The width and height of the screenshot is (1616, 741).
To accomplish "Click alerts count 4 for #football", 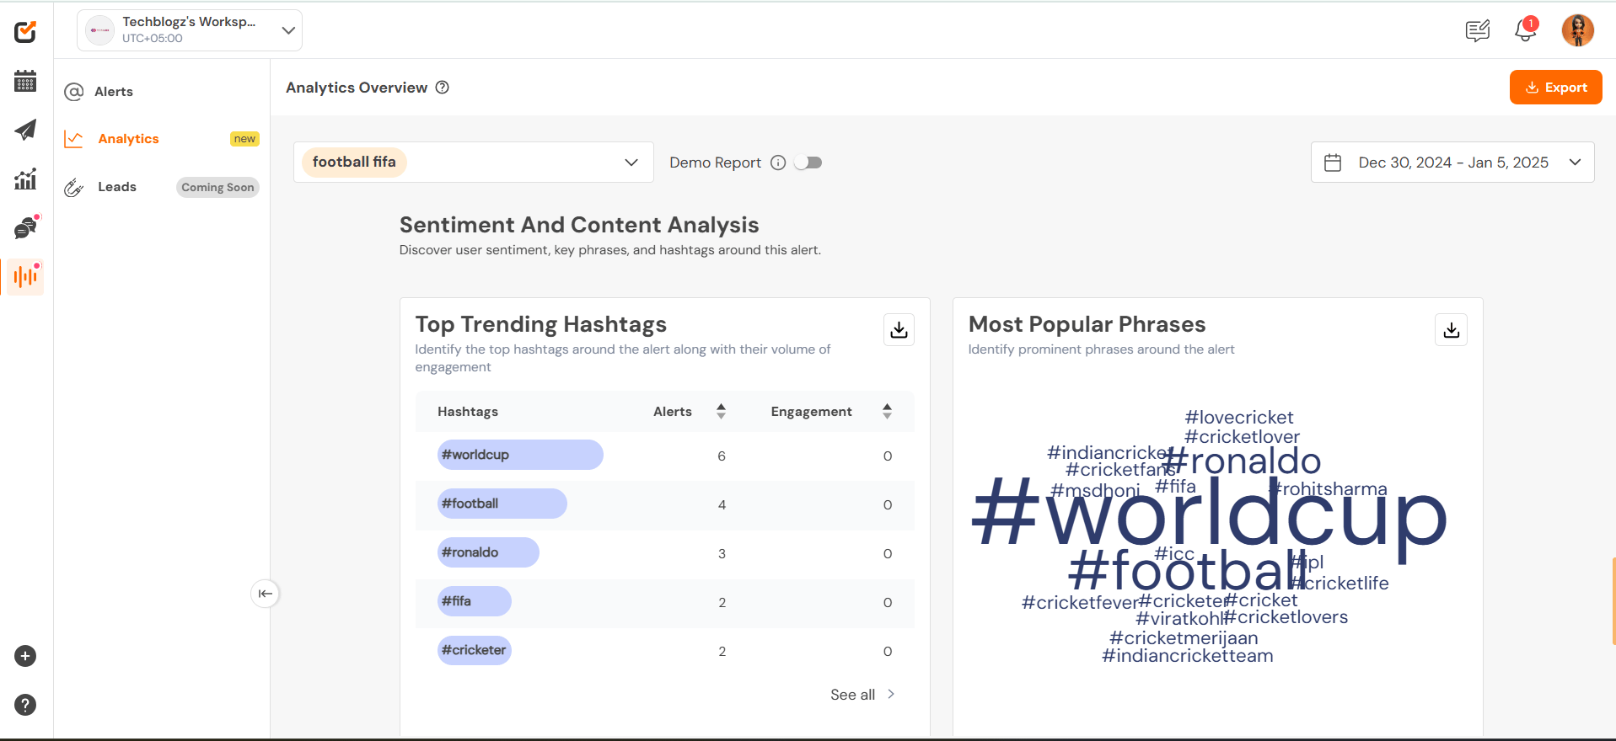I will 722,505.
